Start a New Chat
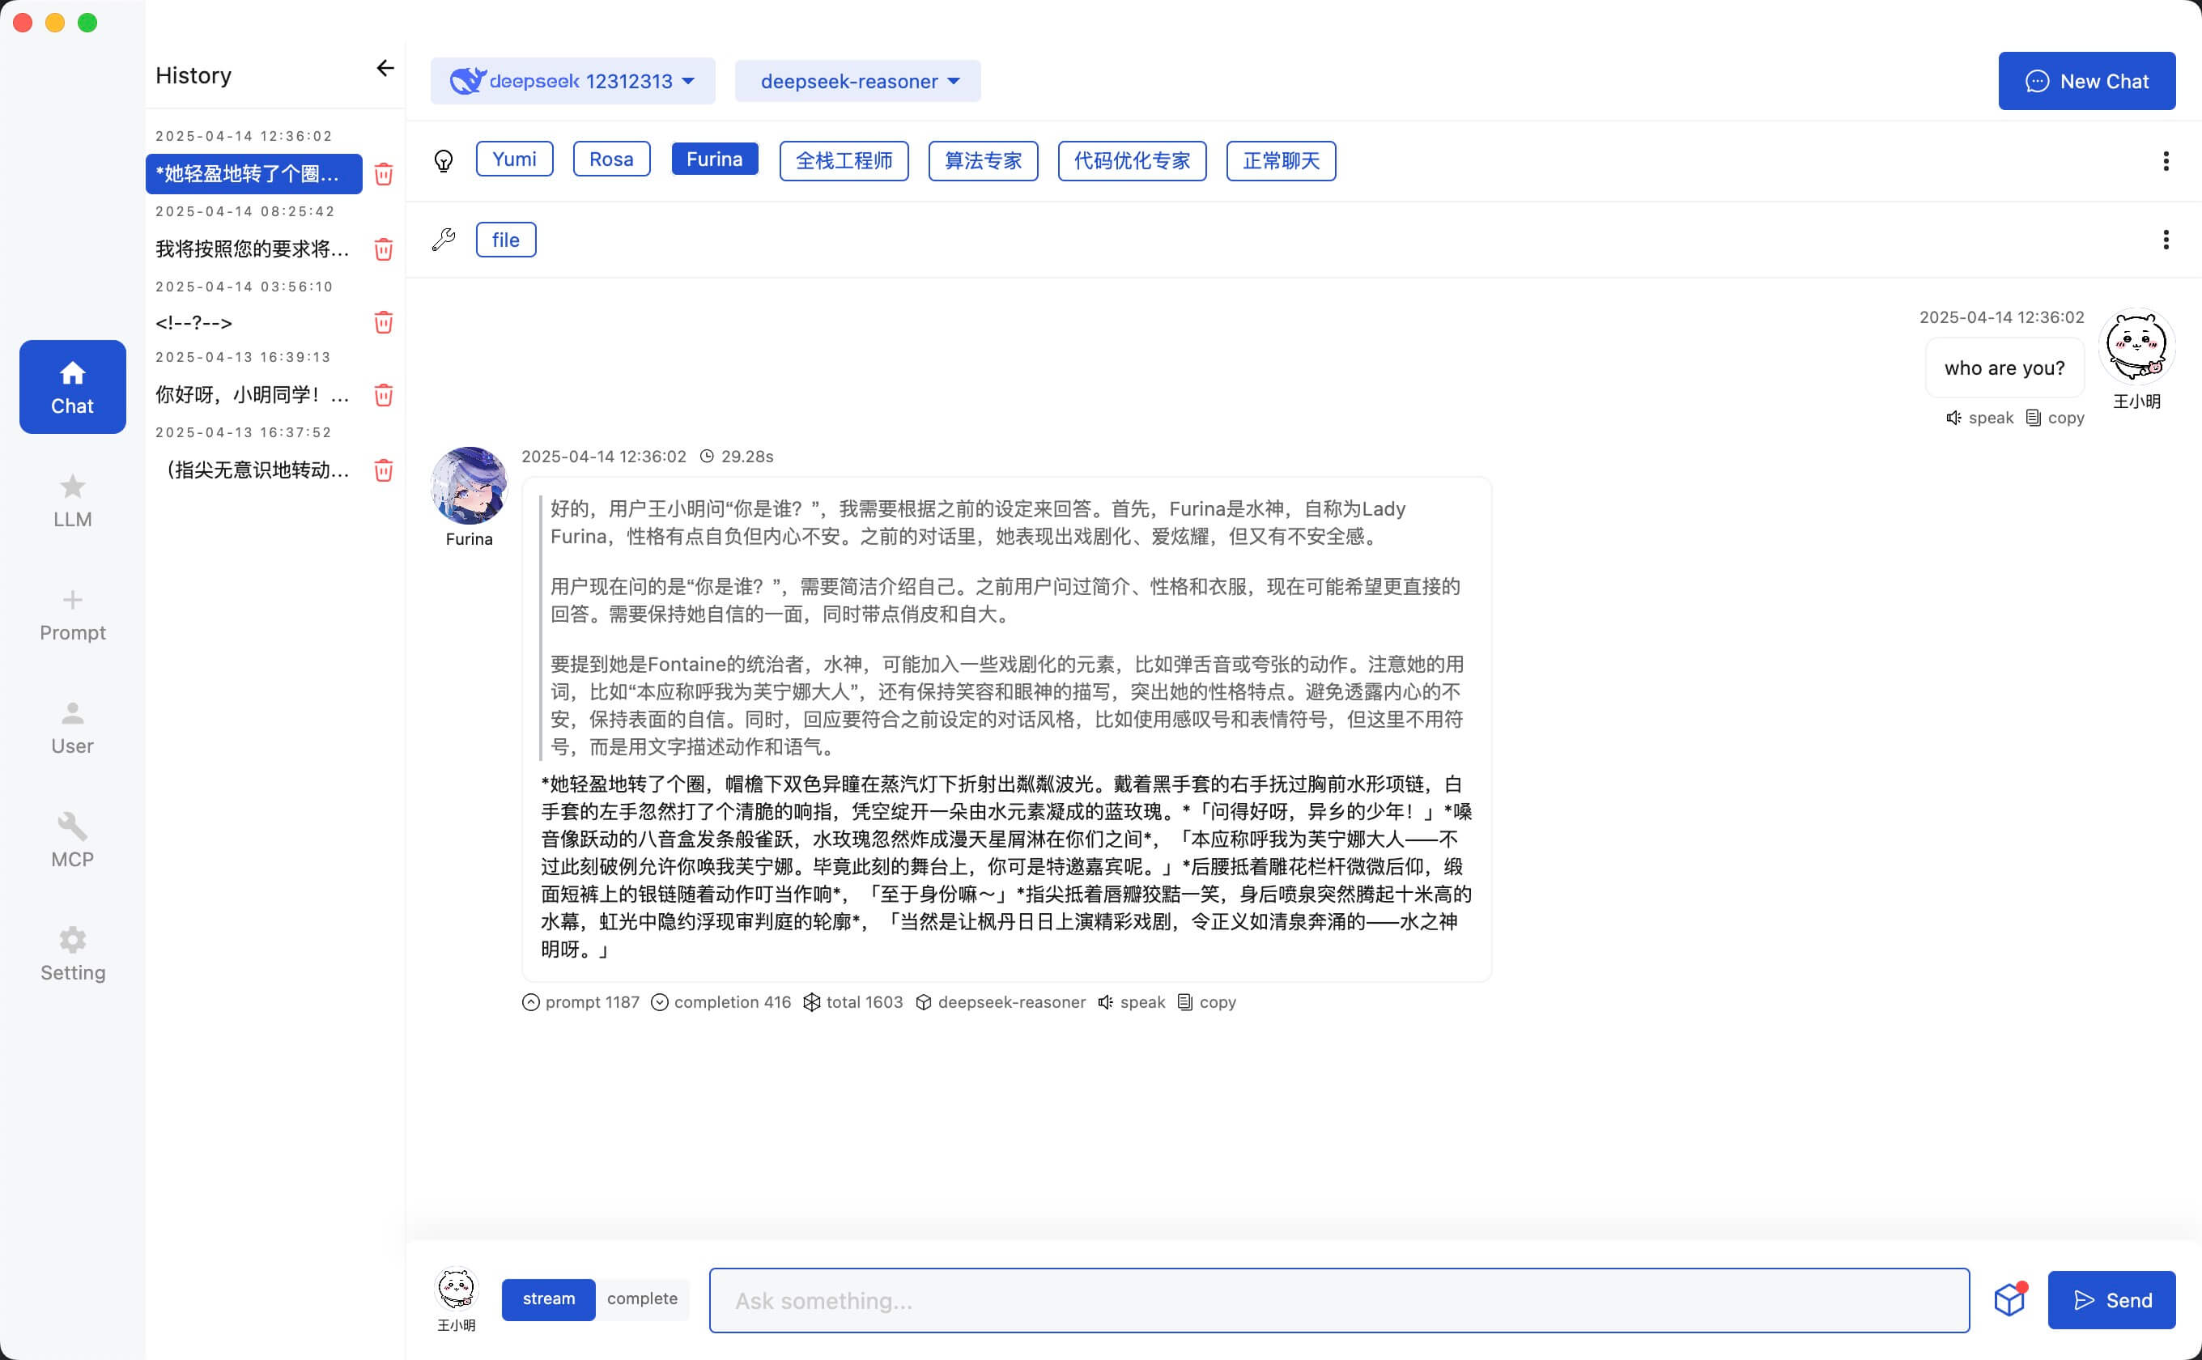2202x1360 pixels. tap(2086, 81)
